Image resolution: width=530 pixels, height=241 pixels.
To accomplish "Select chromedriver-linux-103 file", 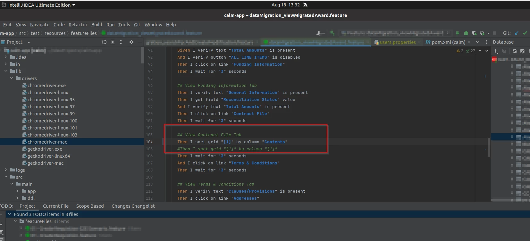I will (x=52, y=135).
